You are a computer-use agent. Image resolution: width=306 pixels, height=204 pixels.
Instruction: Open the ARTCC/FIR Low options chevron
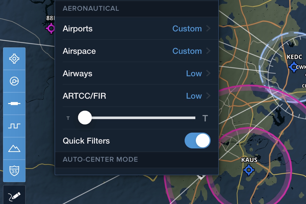[208, 96]
